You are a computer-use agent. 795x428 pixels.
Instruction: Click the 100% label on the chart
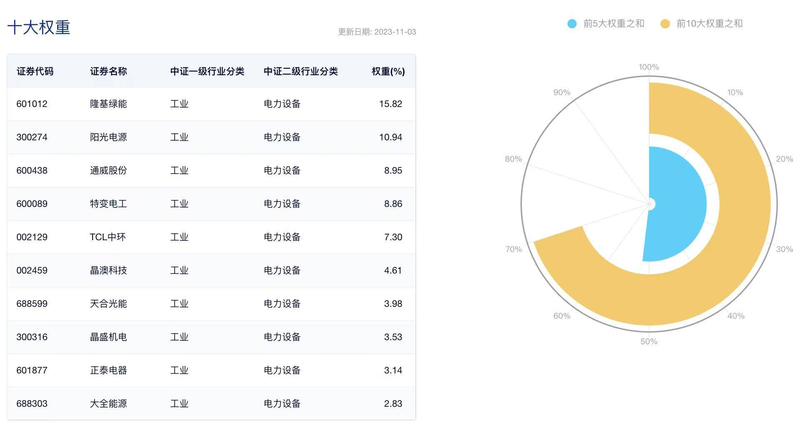[649, 66]
